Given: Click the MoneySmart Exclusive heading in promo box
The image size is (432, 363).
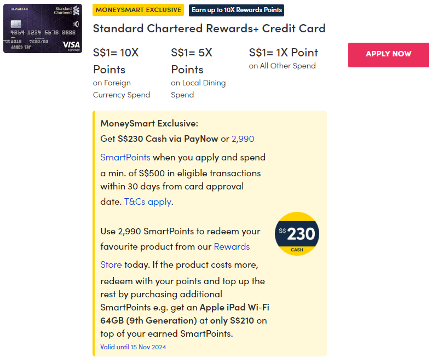Looking at the screenshot, I should (149, 123).
